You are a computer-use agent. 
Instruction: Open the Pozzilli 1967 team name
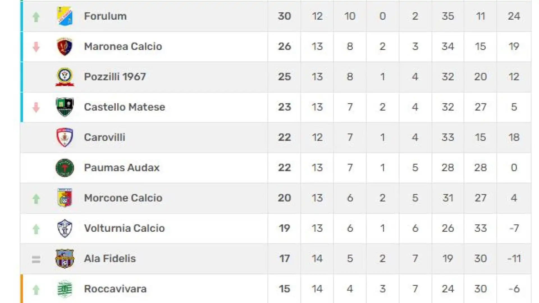click(115, 77)
